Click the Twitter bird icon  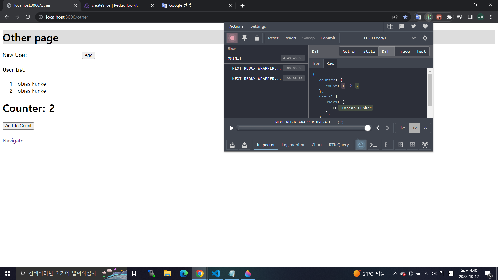click(413, 26)
